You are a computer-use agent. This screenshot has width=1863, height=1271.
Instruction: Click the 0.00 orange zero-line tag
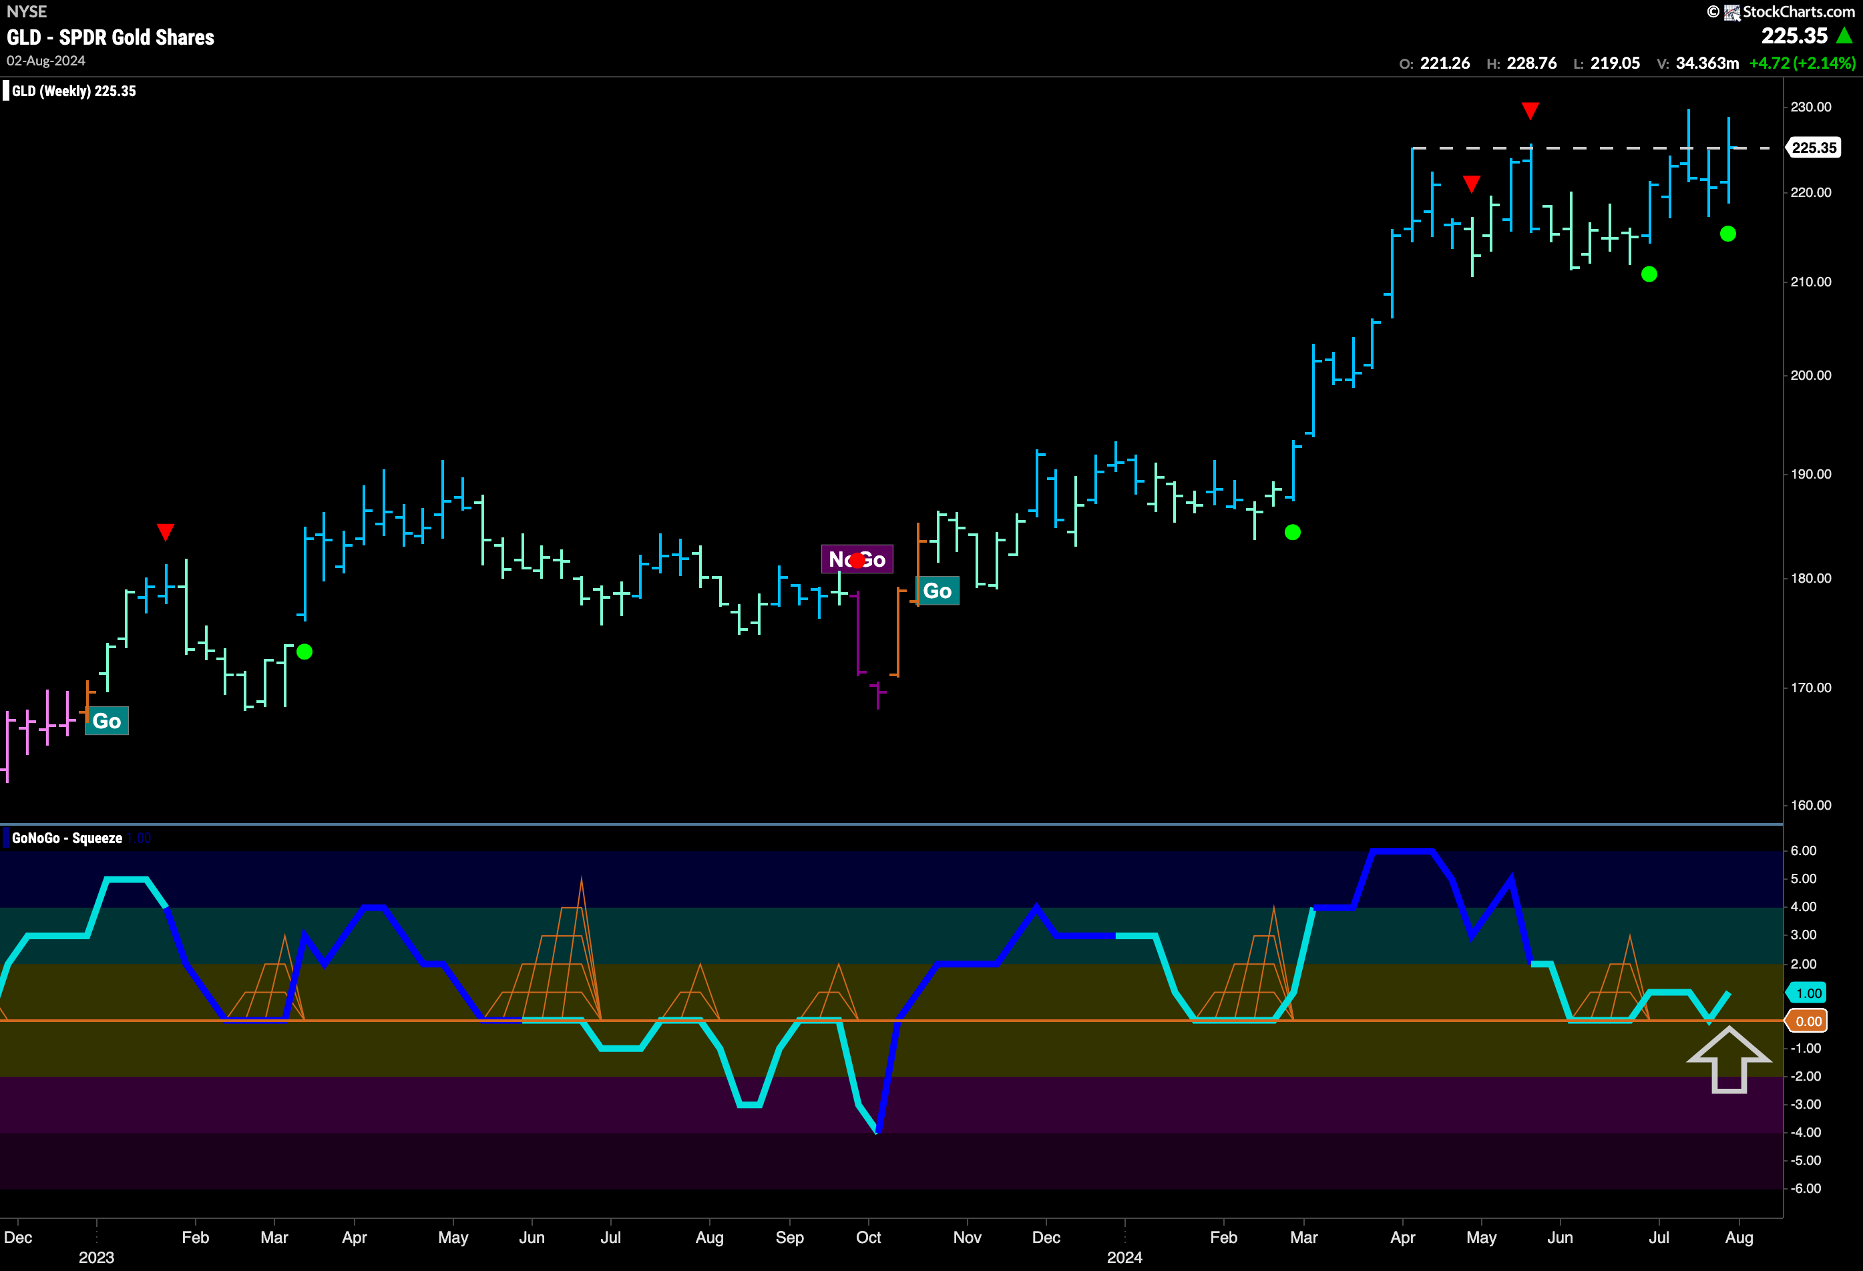[1807, 1021]
